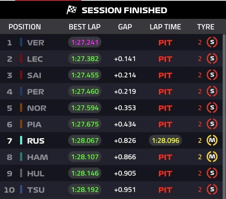Click Verstappen's soft tyre icon
226x199 pixels.
[x=212, y=42]
